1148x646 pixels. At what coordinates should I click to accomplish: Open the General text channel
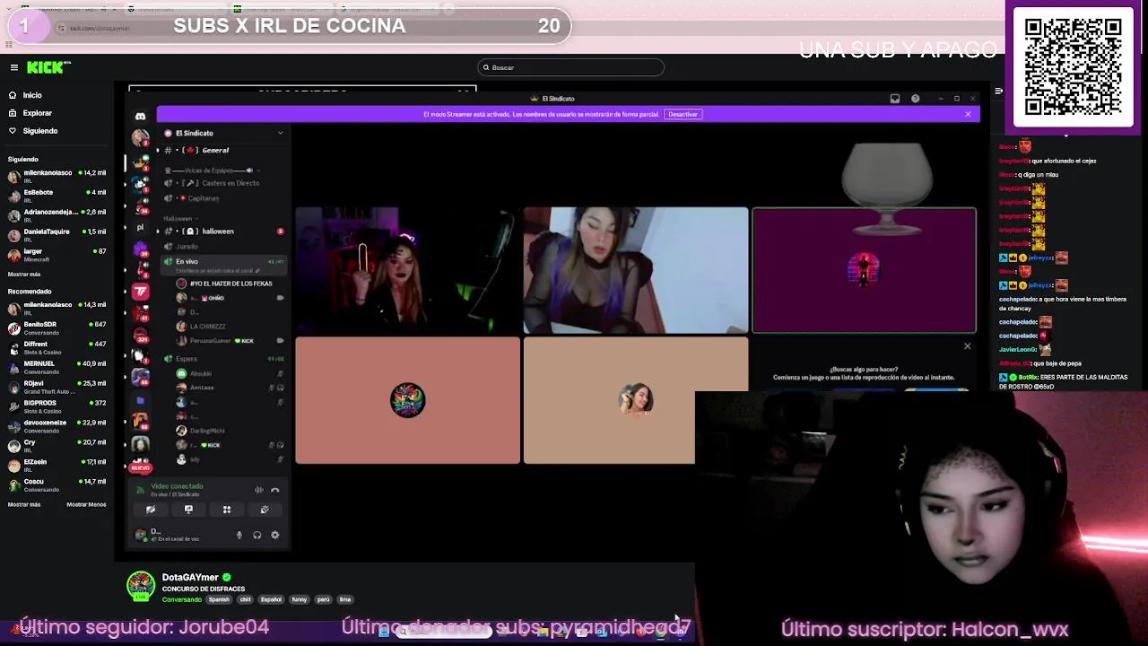coord(224,150)
